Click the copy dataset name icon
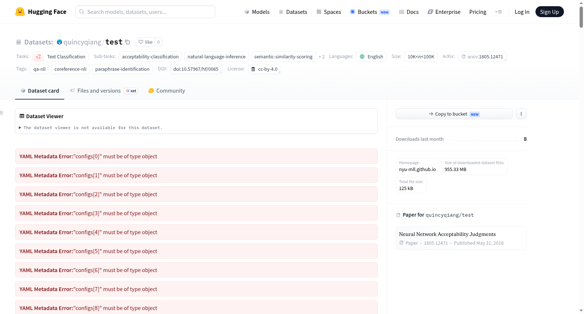The image size is (584, 314). click(x=127, y=42)
